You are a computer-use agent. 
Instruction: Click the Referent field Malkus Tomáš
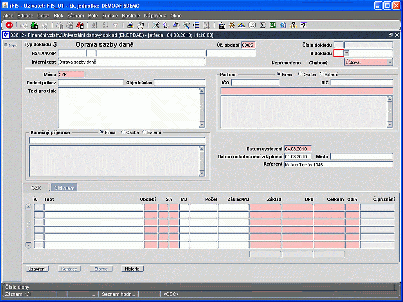coord(338,165)
